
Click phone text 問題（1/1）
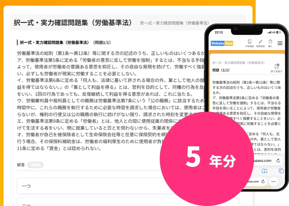coord(221,70)
